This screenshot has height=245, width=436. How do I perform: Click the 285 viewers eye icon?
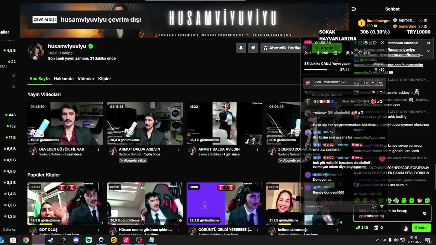point(318,53)
